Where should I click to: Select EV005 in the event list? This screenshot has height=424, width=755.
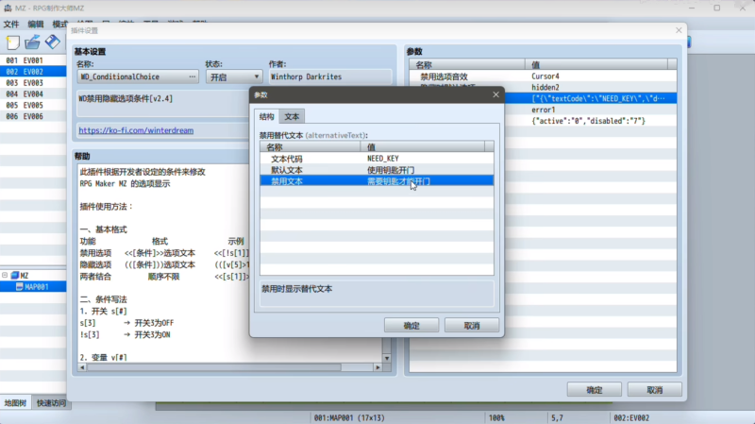[x=33, y=105]
